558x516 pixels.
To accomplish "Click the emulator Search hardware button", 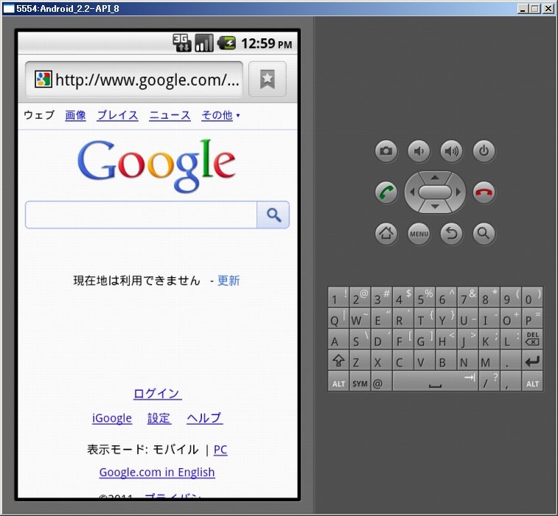I will click(484, 234).
